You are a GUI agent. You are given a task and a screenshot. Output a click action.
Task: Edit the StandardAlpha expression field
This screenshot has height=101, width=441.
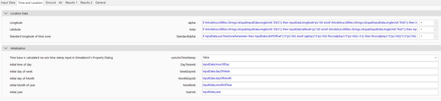coord(310,36)
